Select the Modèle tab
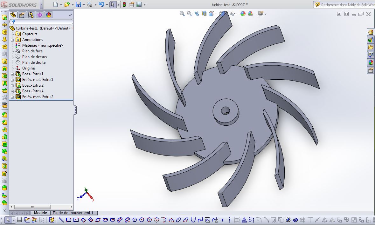This screenshot has width=375, height=225. pyautogui.click(x=40, y=213)
